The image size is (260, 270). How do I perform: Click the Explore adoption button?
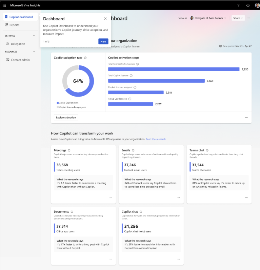[66, 118]
